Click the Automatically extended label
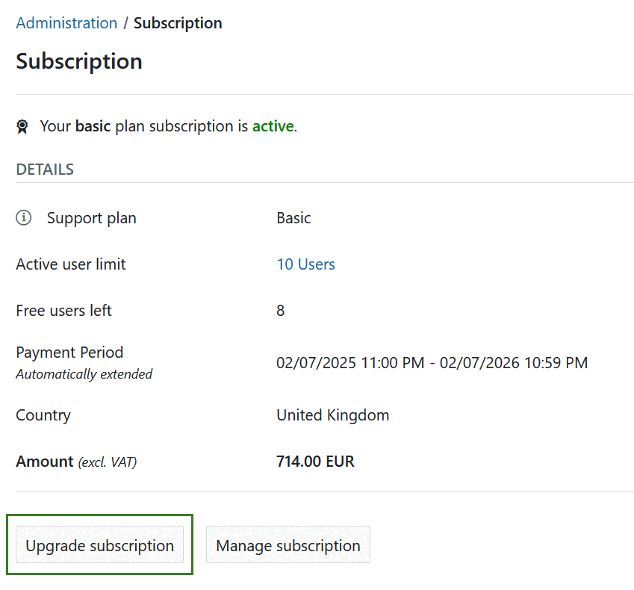The height and width of the screenshot is (590, 634). pos(84,374)
